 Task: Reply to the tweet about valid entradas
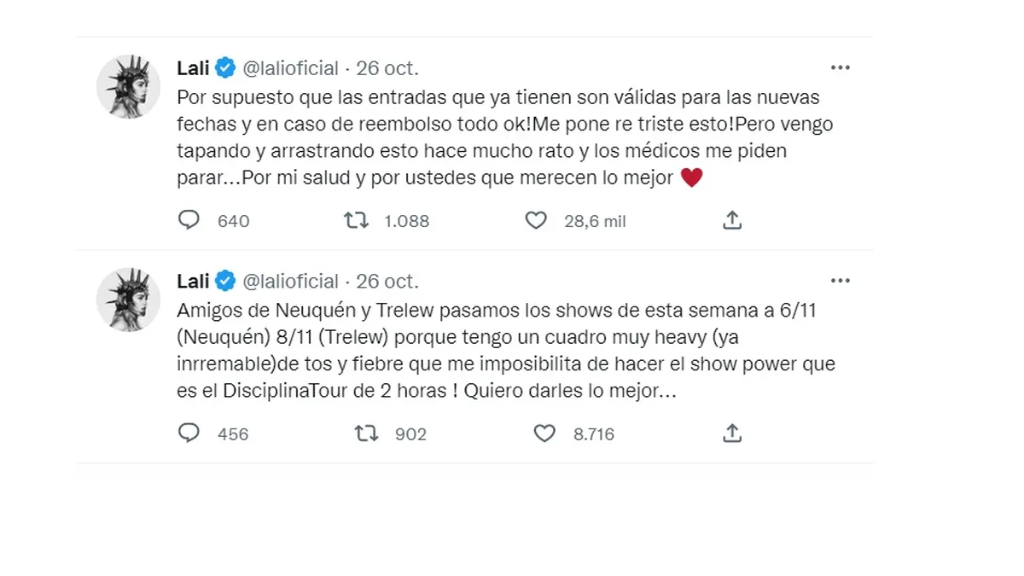[189, 221]
